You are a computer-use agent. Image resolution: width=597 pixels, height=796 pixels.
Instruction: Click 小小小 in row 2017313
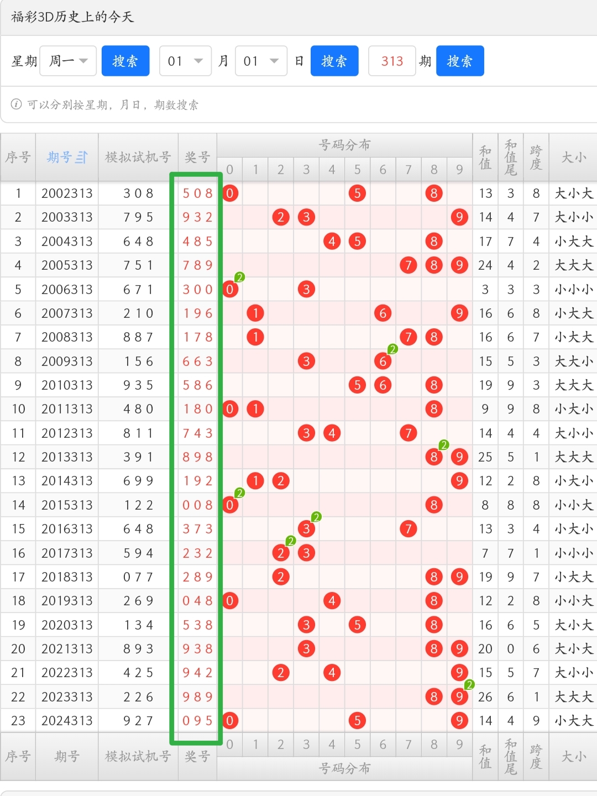tap(573, 553)
